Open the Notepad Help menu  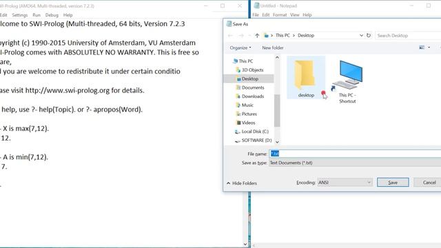[307, 15]
